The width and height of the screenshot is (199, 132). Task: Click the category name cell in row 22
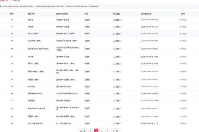34,64
